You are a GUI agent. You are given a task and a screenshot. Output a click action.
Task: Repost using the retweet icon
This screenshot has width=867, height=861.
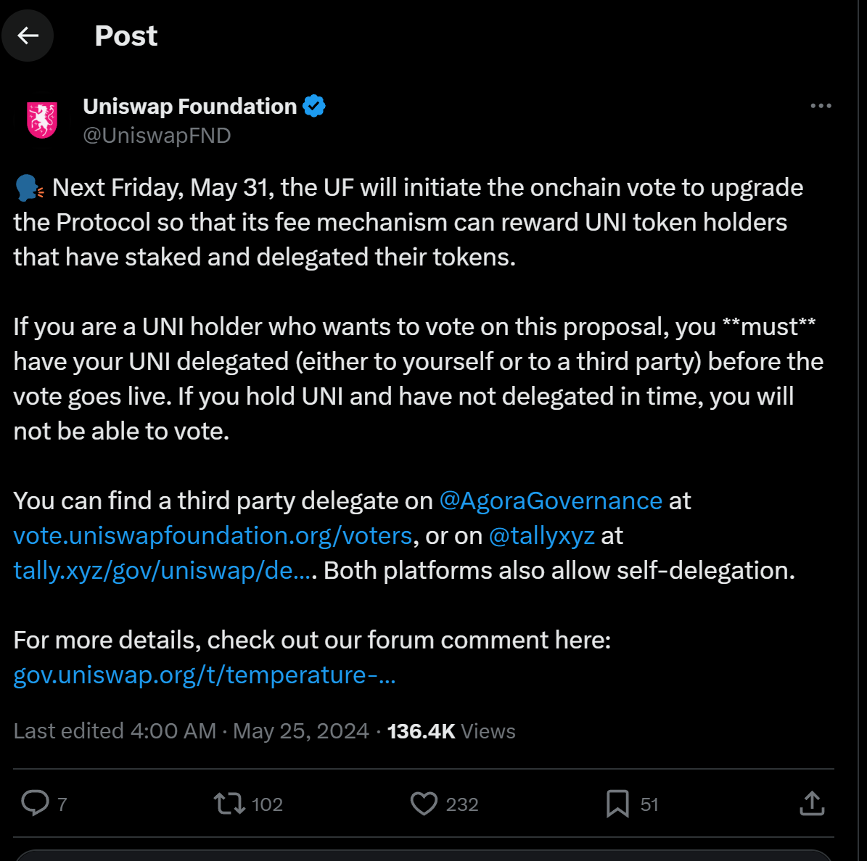(x=229, y=804)
